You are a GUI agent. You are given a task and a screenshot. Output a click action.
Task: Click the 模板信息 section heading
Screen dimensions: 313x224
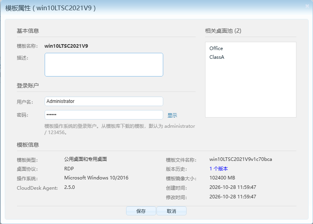tap(28, 145)
